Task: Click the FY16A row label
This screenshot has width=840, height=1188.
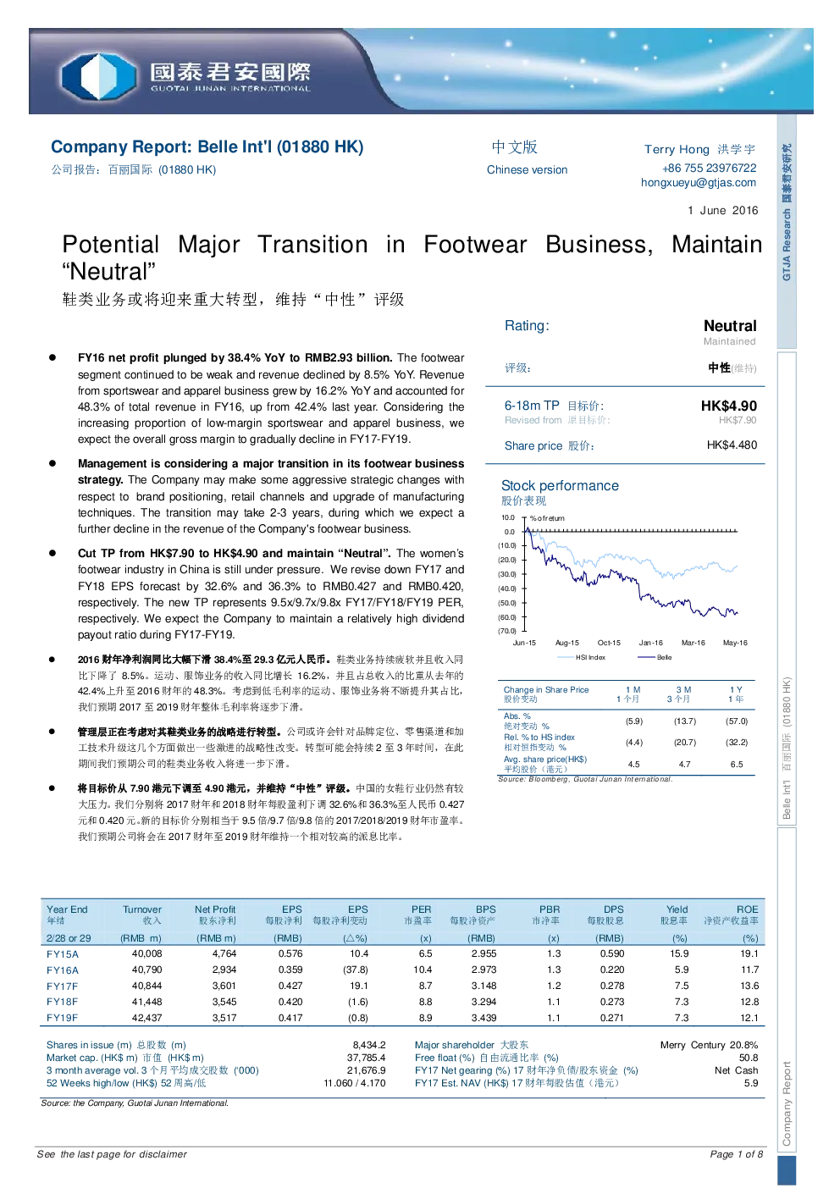Action: [x=63, y=970]
